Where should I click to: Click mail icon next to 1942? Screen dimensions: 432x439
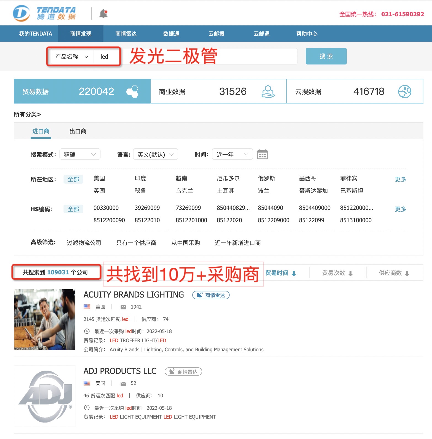click(x=124, y=307)
